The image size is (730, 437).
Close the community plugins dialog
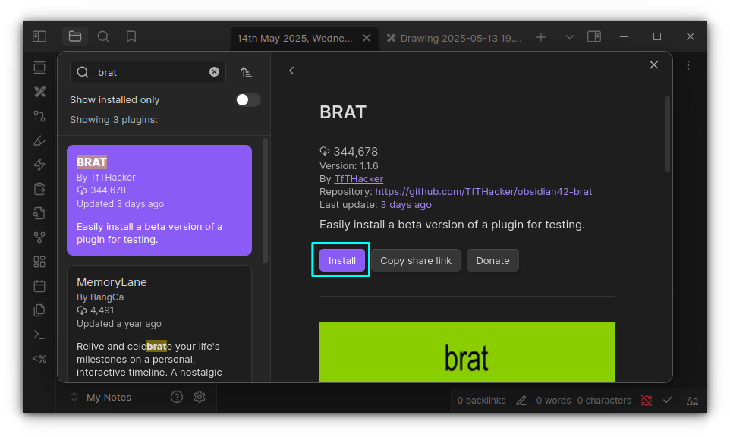coord(653,65)
